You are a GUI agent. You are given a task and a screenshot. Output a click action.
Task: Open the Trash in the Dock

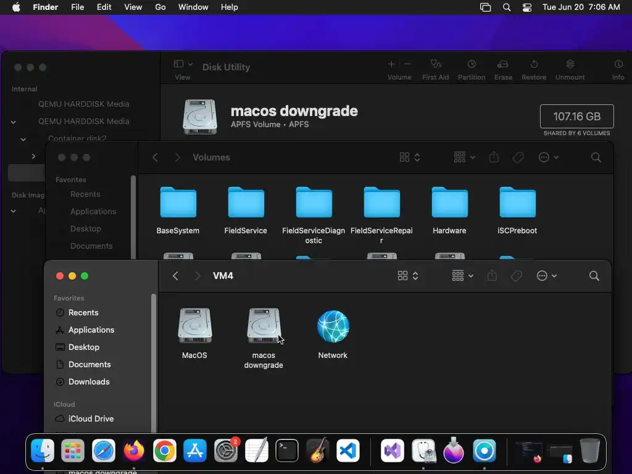(589, 450)
